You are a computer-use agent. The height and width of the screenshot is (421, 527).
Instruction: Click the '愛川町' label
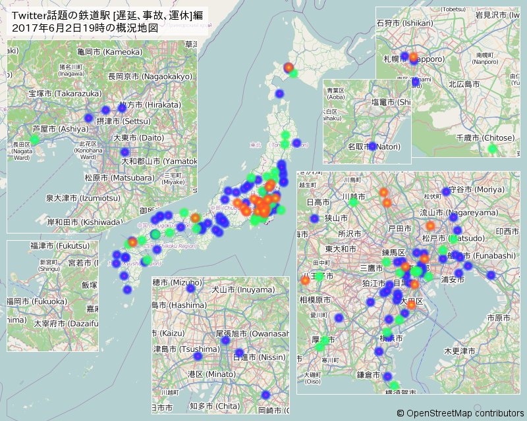point(319,315)
